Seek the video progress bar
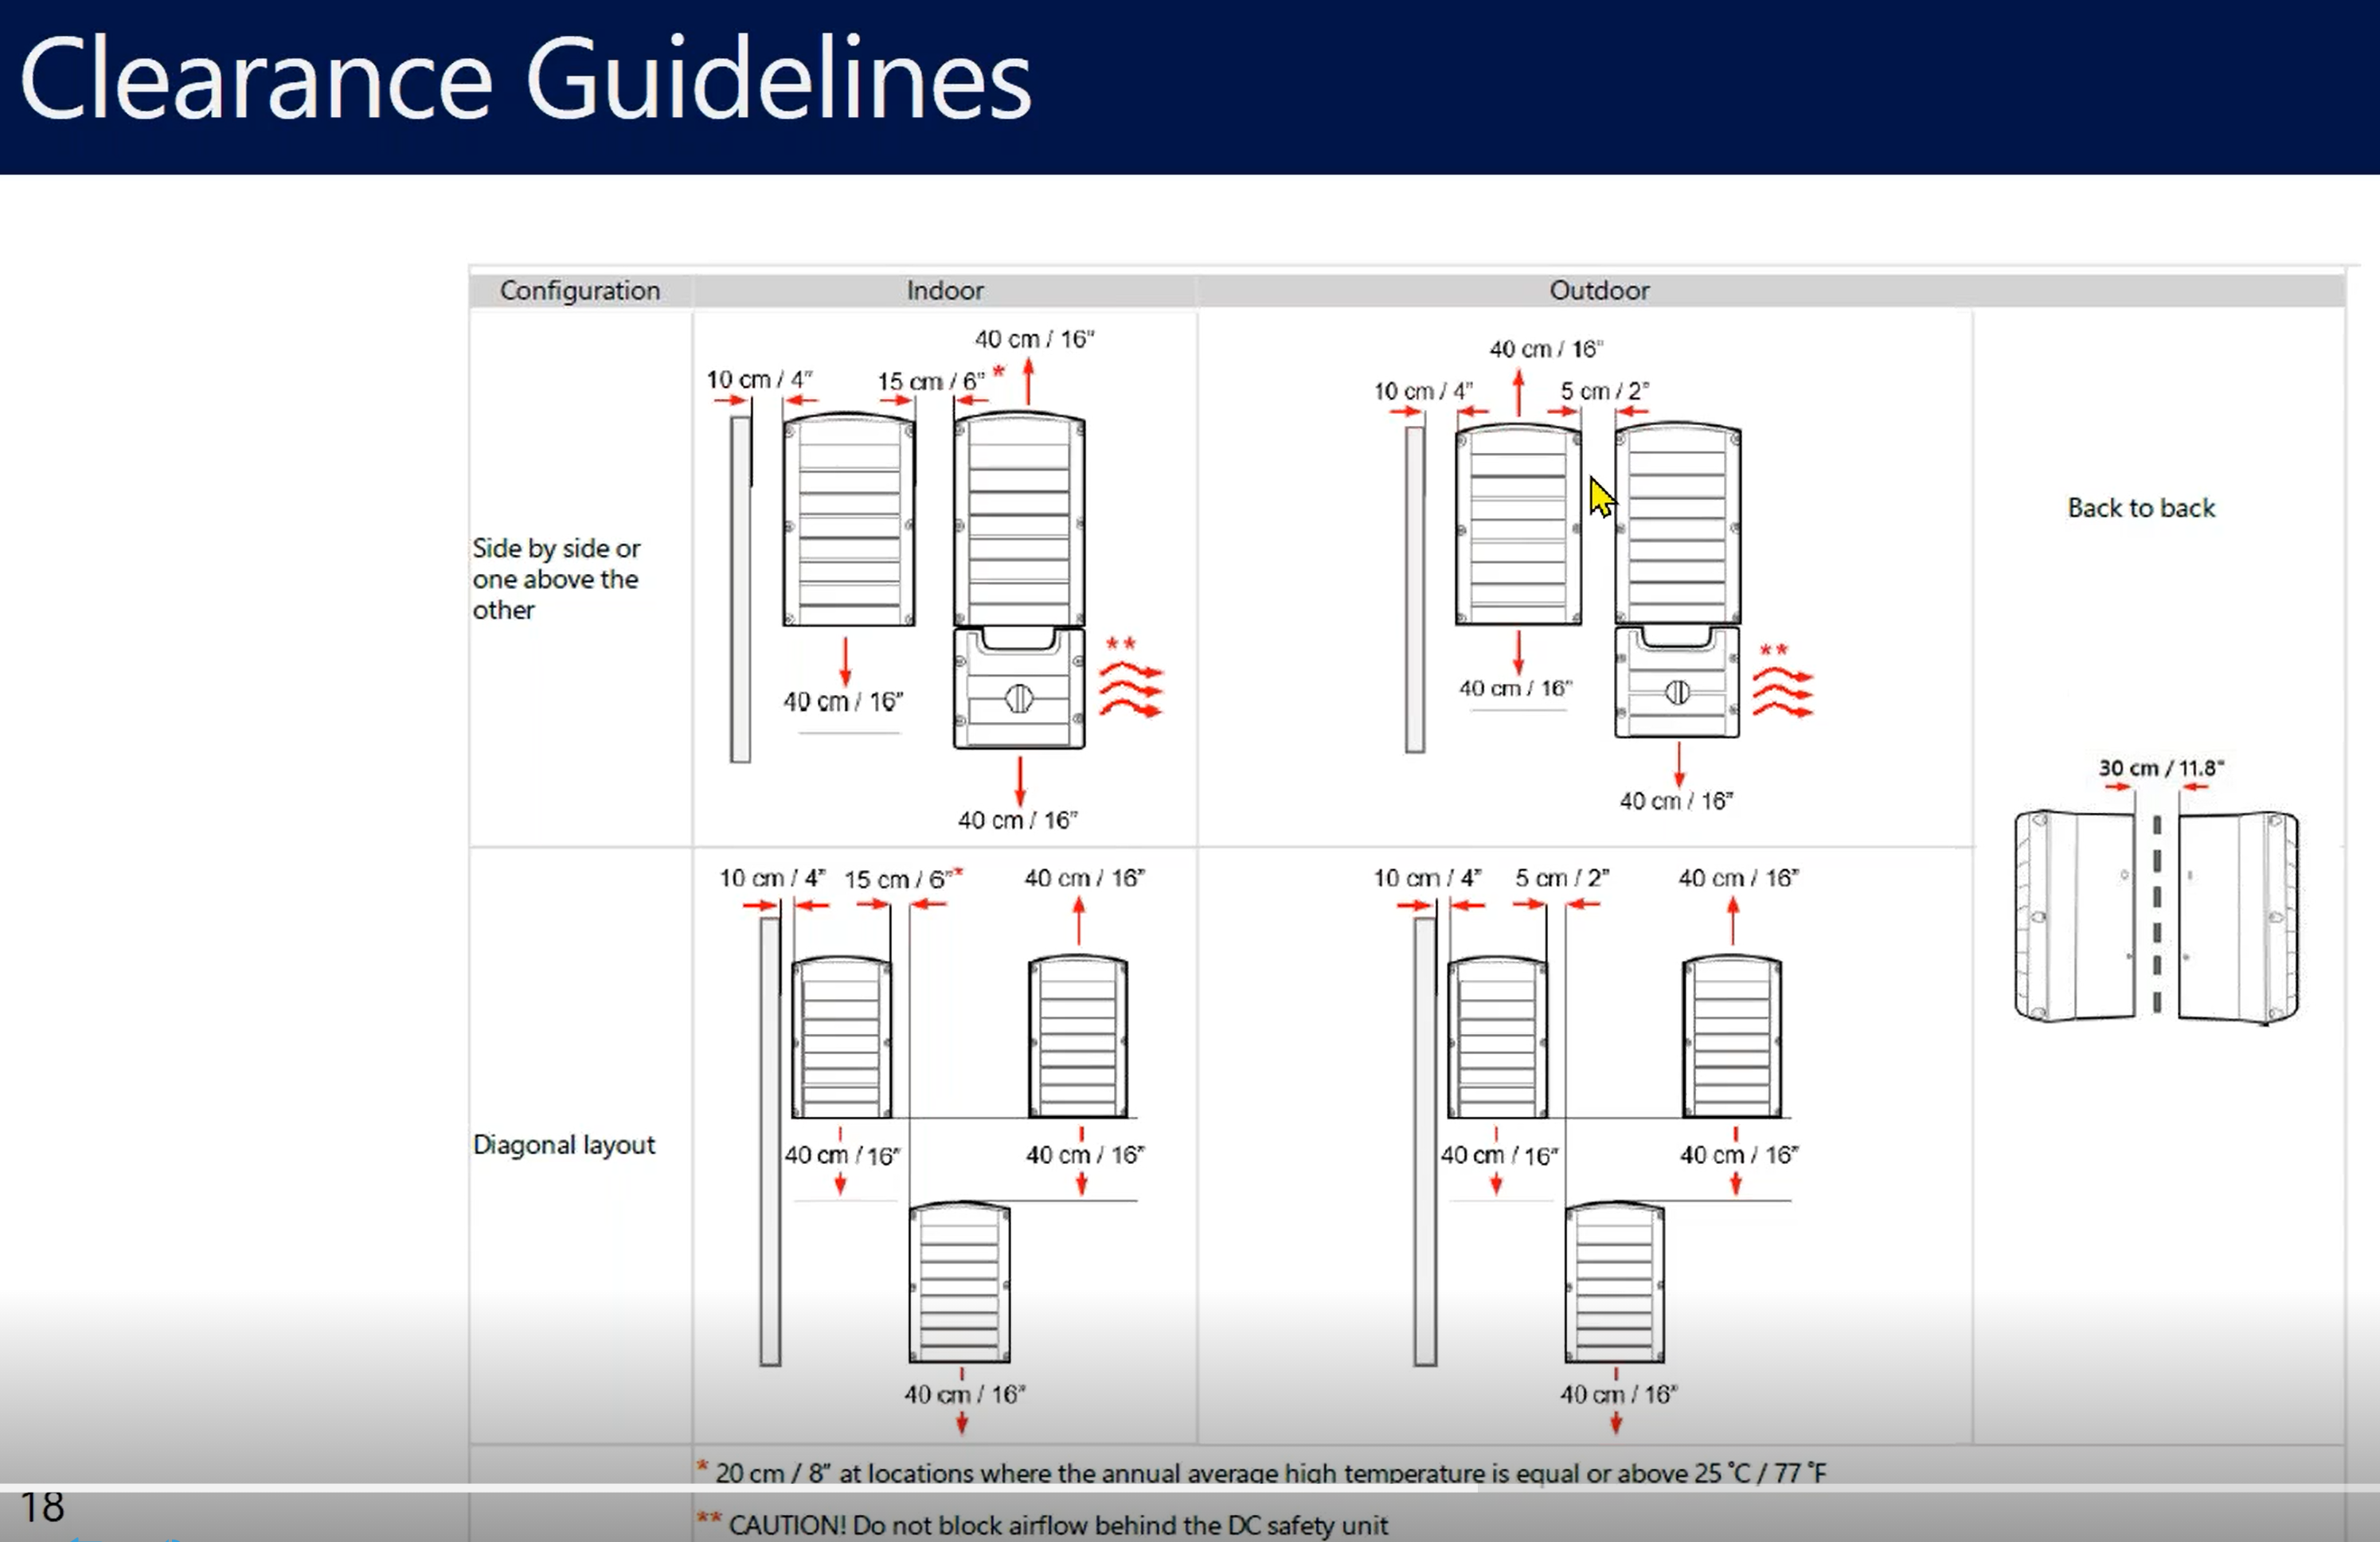This screenshot has width=2380, height=1542. click(x=1190, y=1488)
